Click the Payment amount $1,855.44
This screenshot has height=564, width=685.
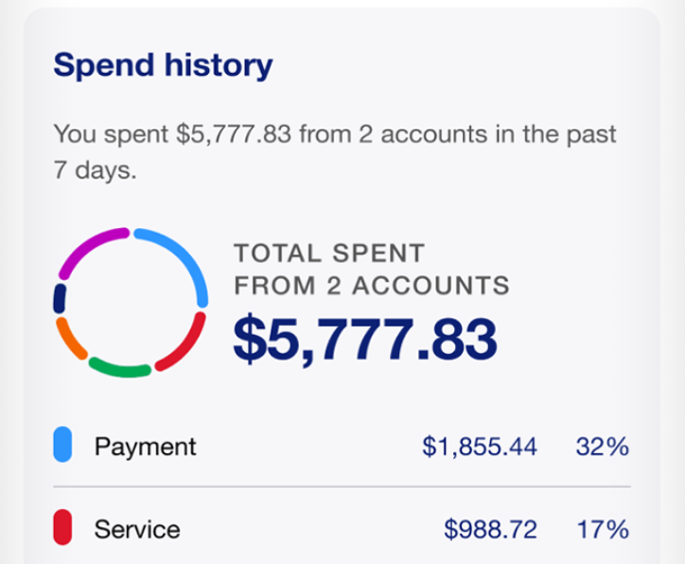[480, 447]
